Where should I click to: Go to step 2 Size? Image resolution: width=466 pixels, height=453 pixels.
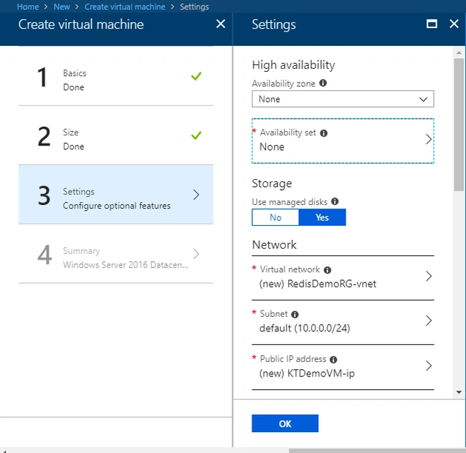116,135
